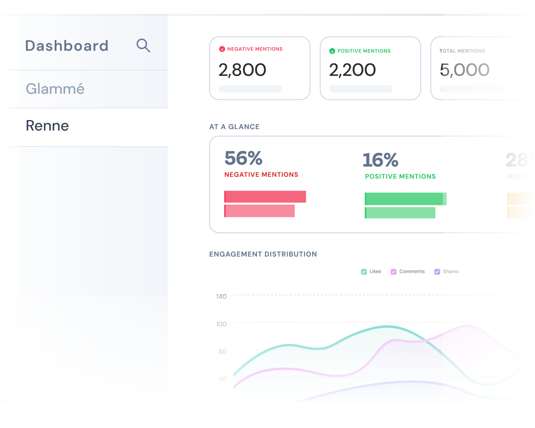Select Glammé in the sidebar
The height and width of the screenshot is (428, 535).
55,89
